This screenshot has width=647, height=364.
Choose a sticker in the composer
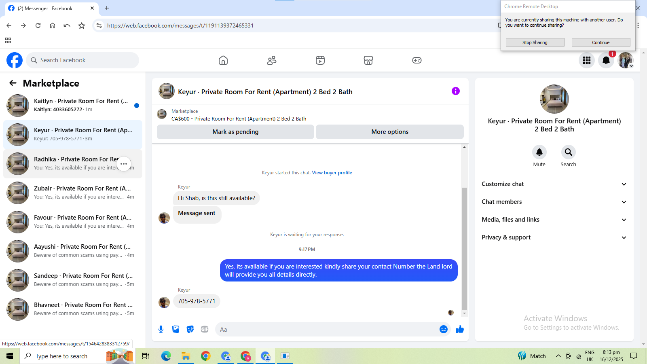190,329
